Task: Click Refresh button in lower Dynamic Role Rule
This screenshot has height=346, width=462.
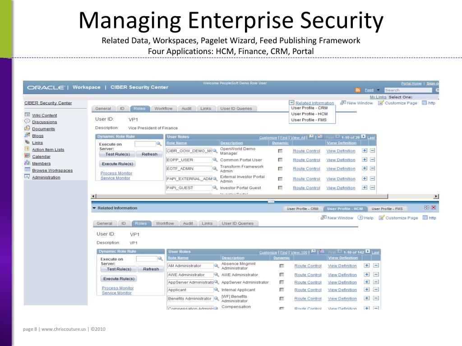Action: pyautogui.click(x=151, y=269)
